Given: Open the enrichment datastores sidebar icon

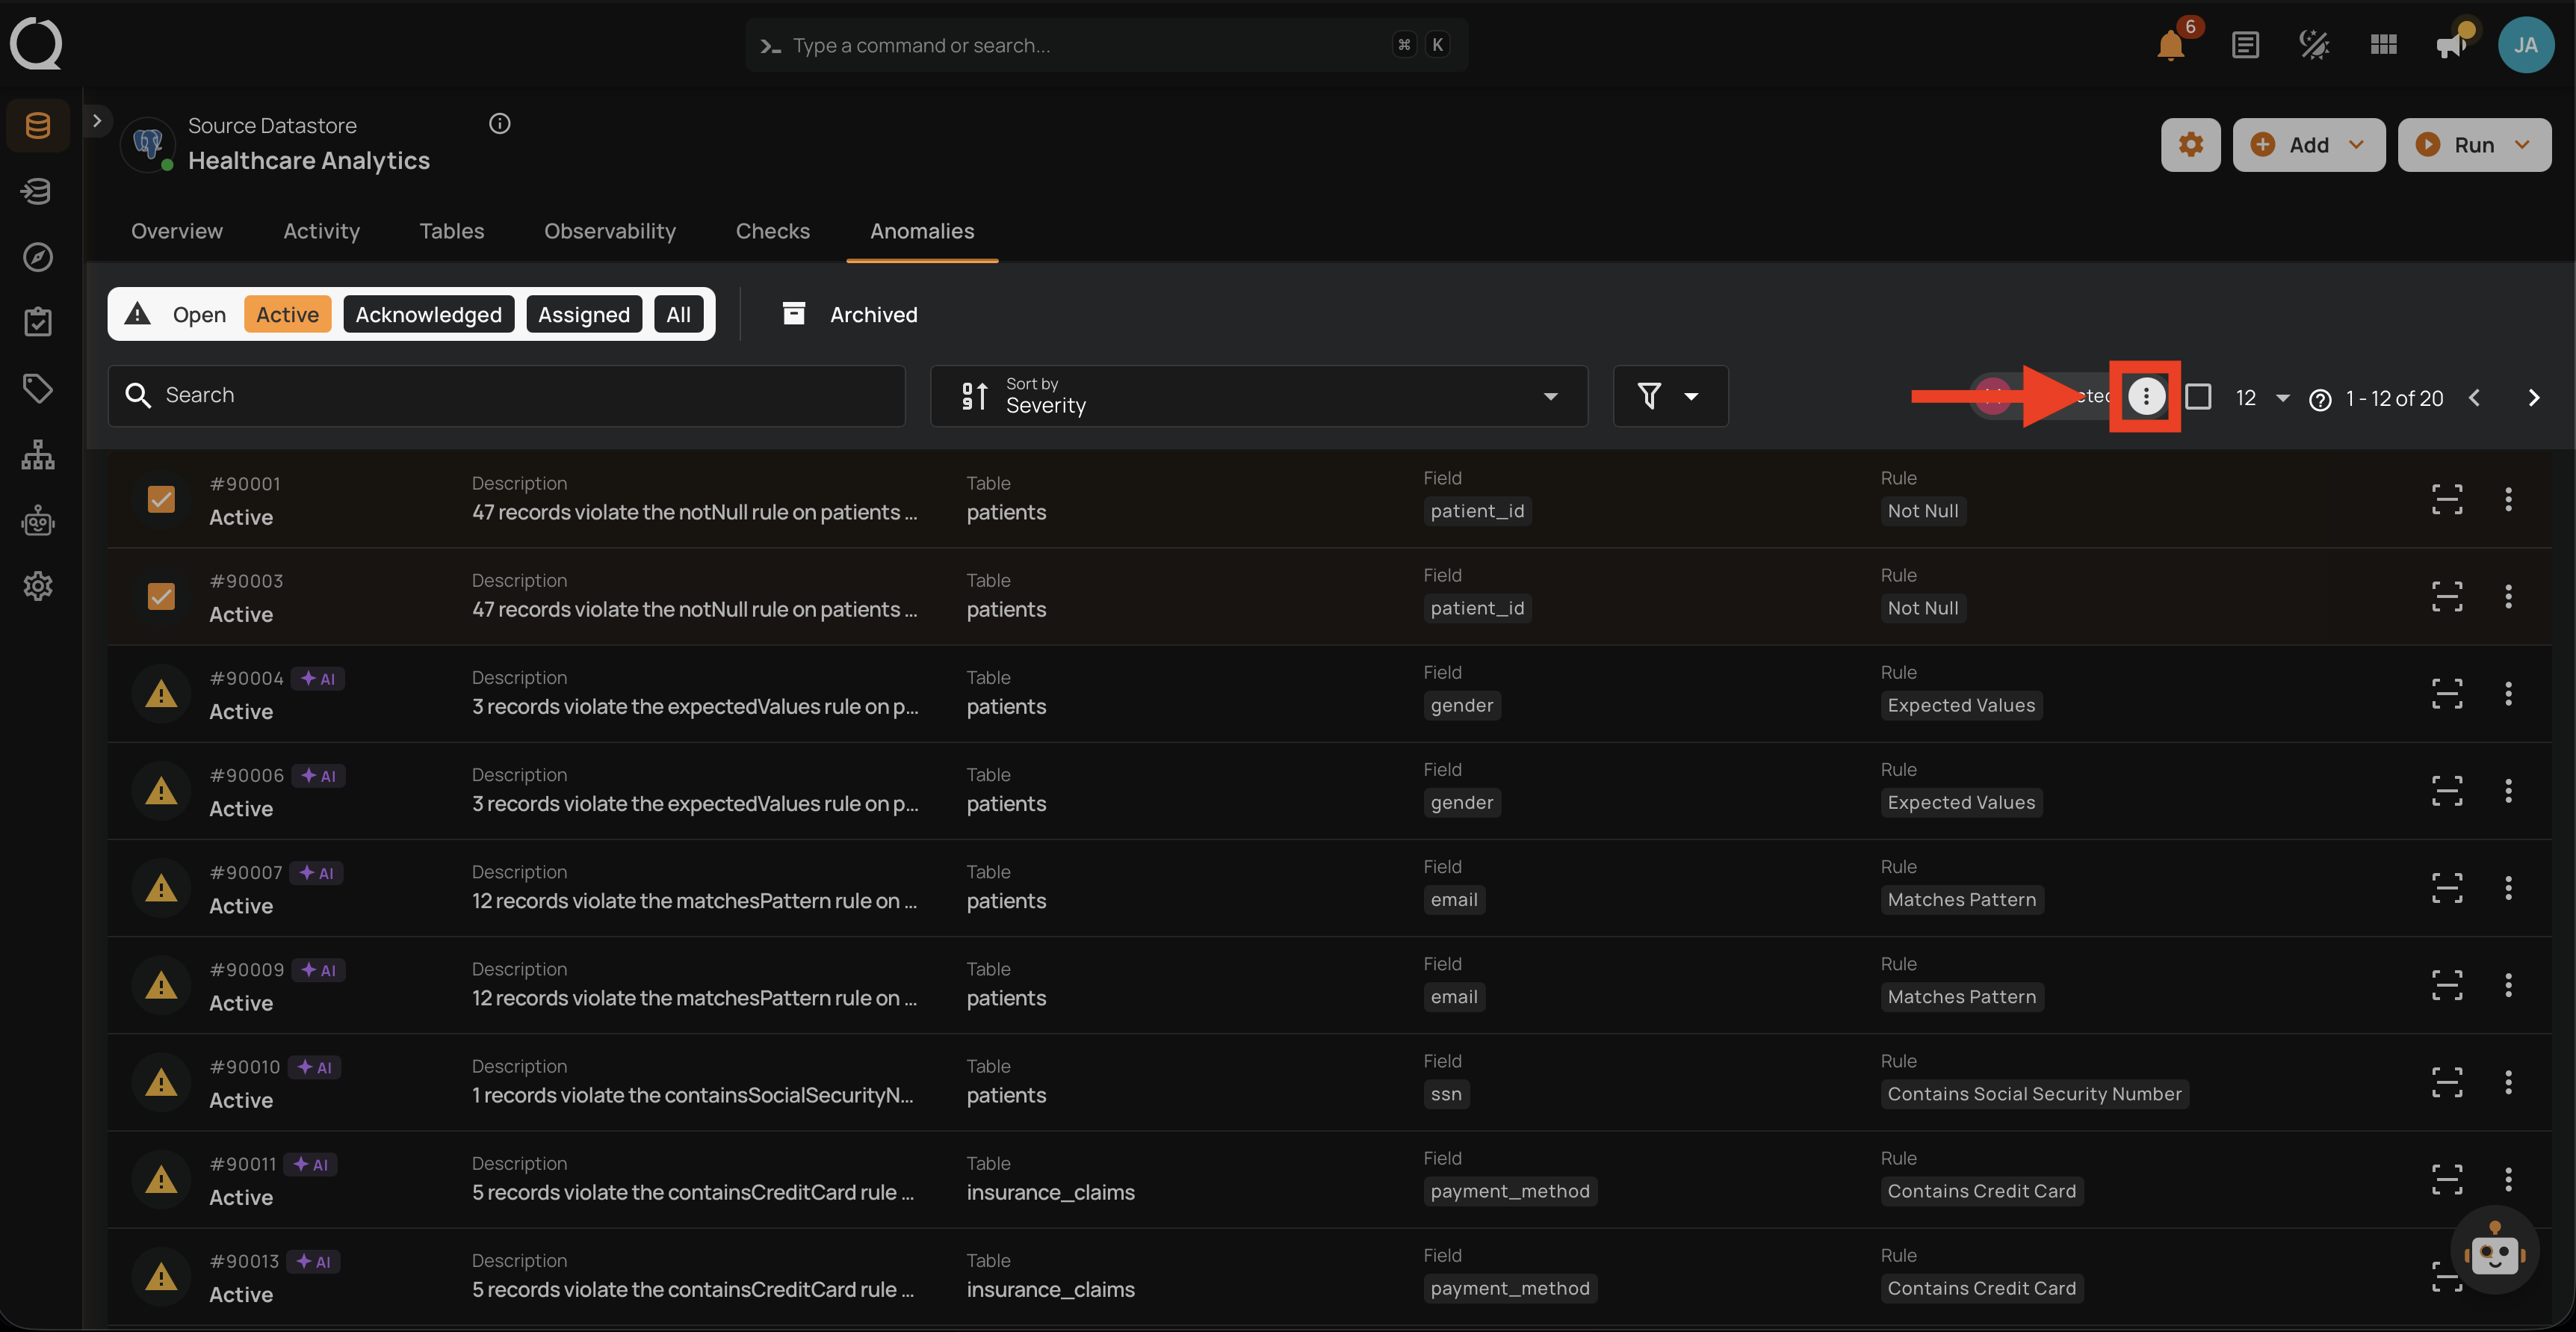Looking at the screenshot, I should pyautogui.click(x=38, y=191).
